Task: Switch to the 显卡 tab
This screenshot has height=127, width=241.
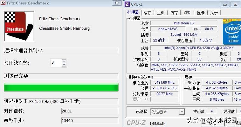Action: (201, 13)
